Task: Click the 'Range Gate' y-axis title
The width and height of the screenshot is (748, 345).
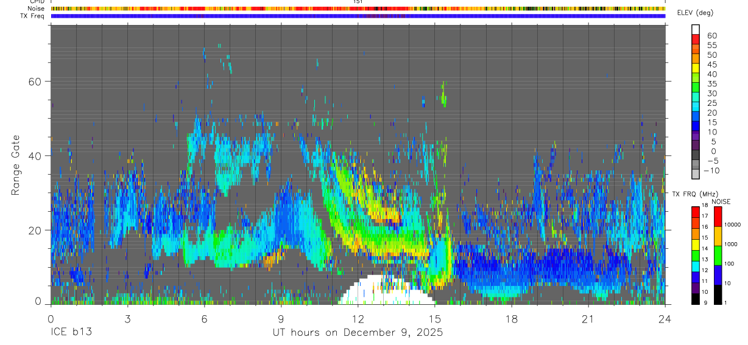Action: point(17,164)
